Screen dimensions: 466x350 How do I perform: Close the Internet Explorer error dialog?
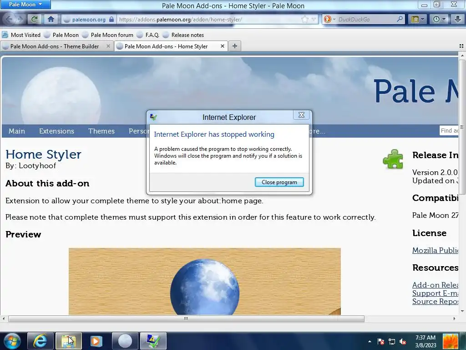pos(301,115)
